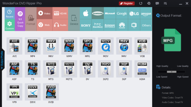Open the TV profiles category

click(x=134, y=25)
